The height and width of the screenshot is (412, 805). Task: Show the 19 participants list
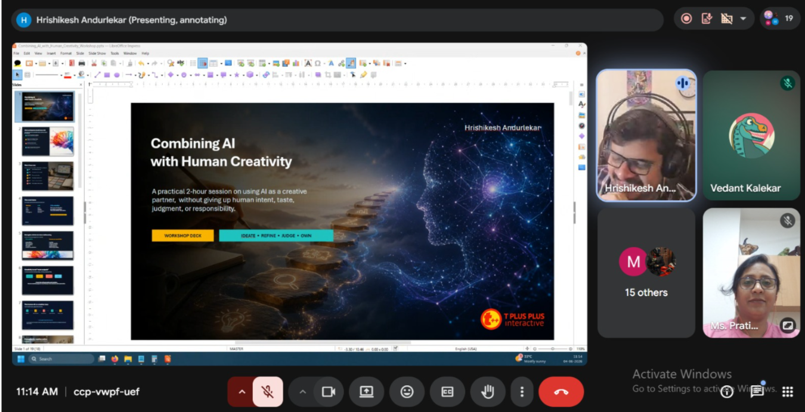pos(779,18)
